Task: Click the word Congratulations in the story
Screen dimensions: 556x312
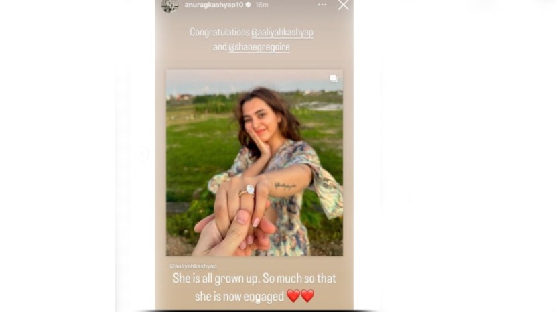Action: click(x=220, y=32)
